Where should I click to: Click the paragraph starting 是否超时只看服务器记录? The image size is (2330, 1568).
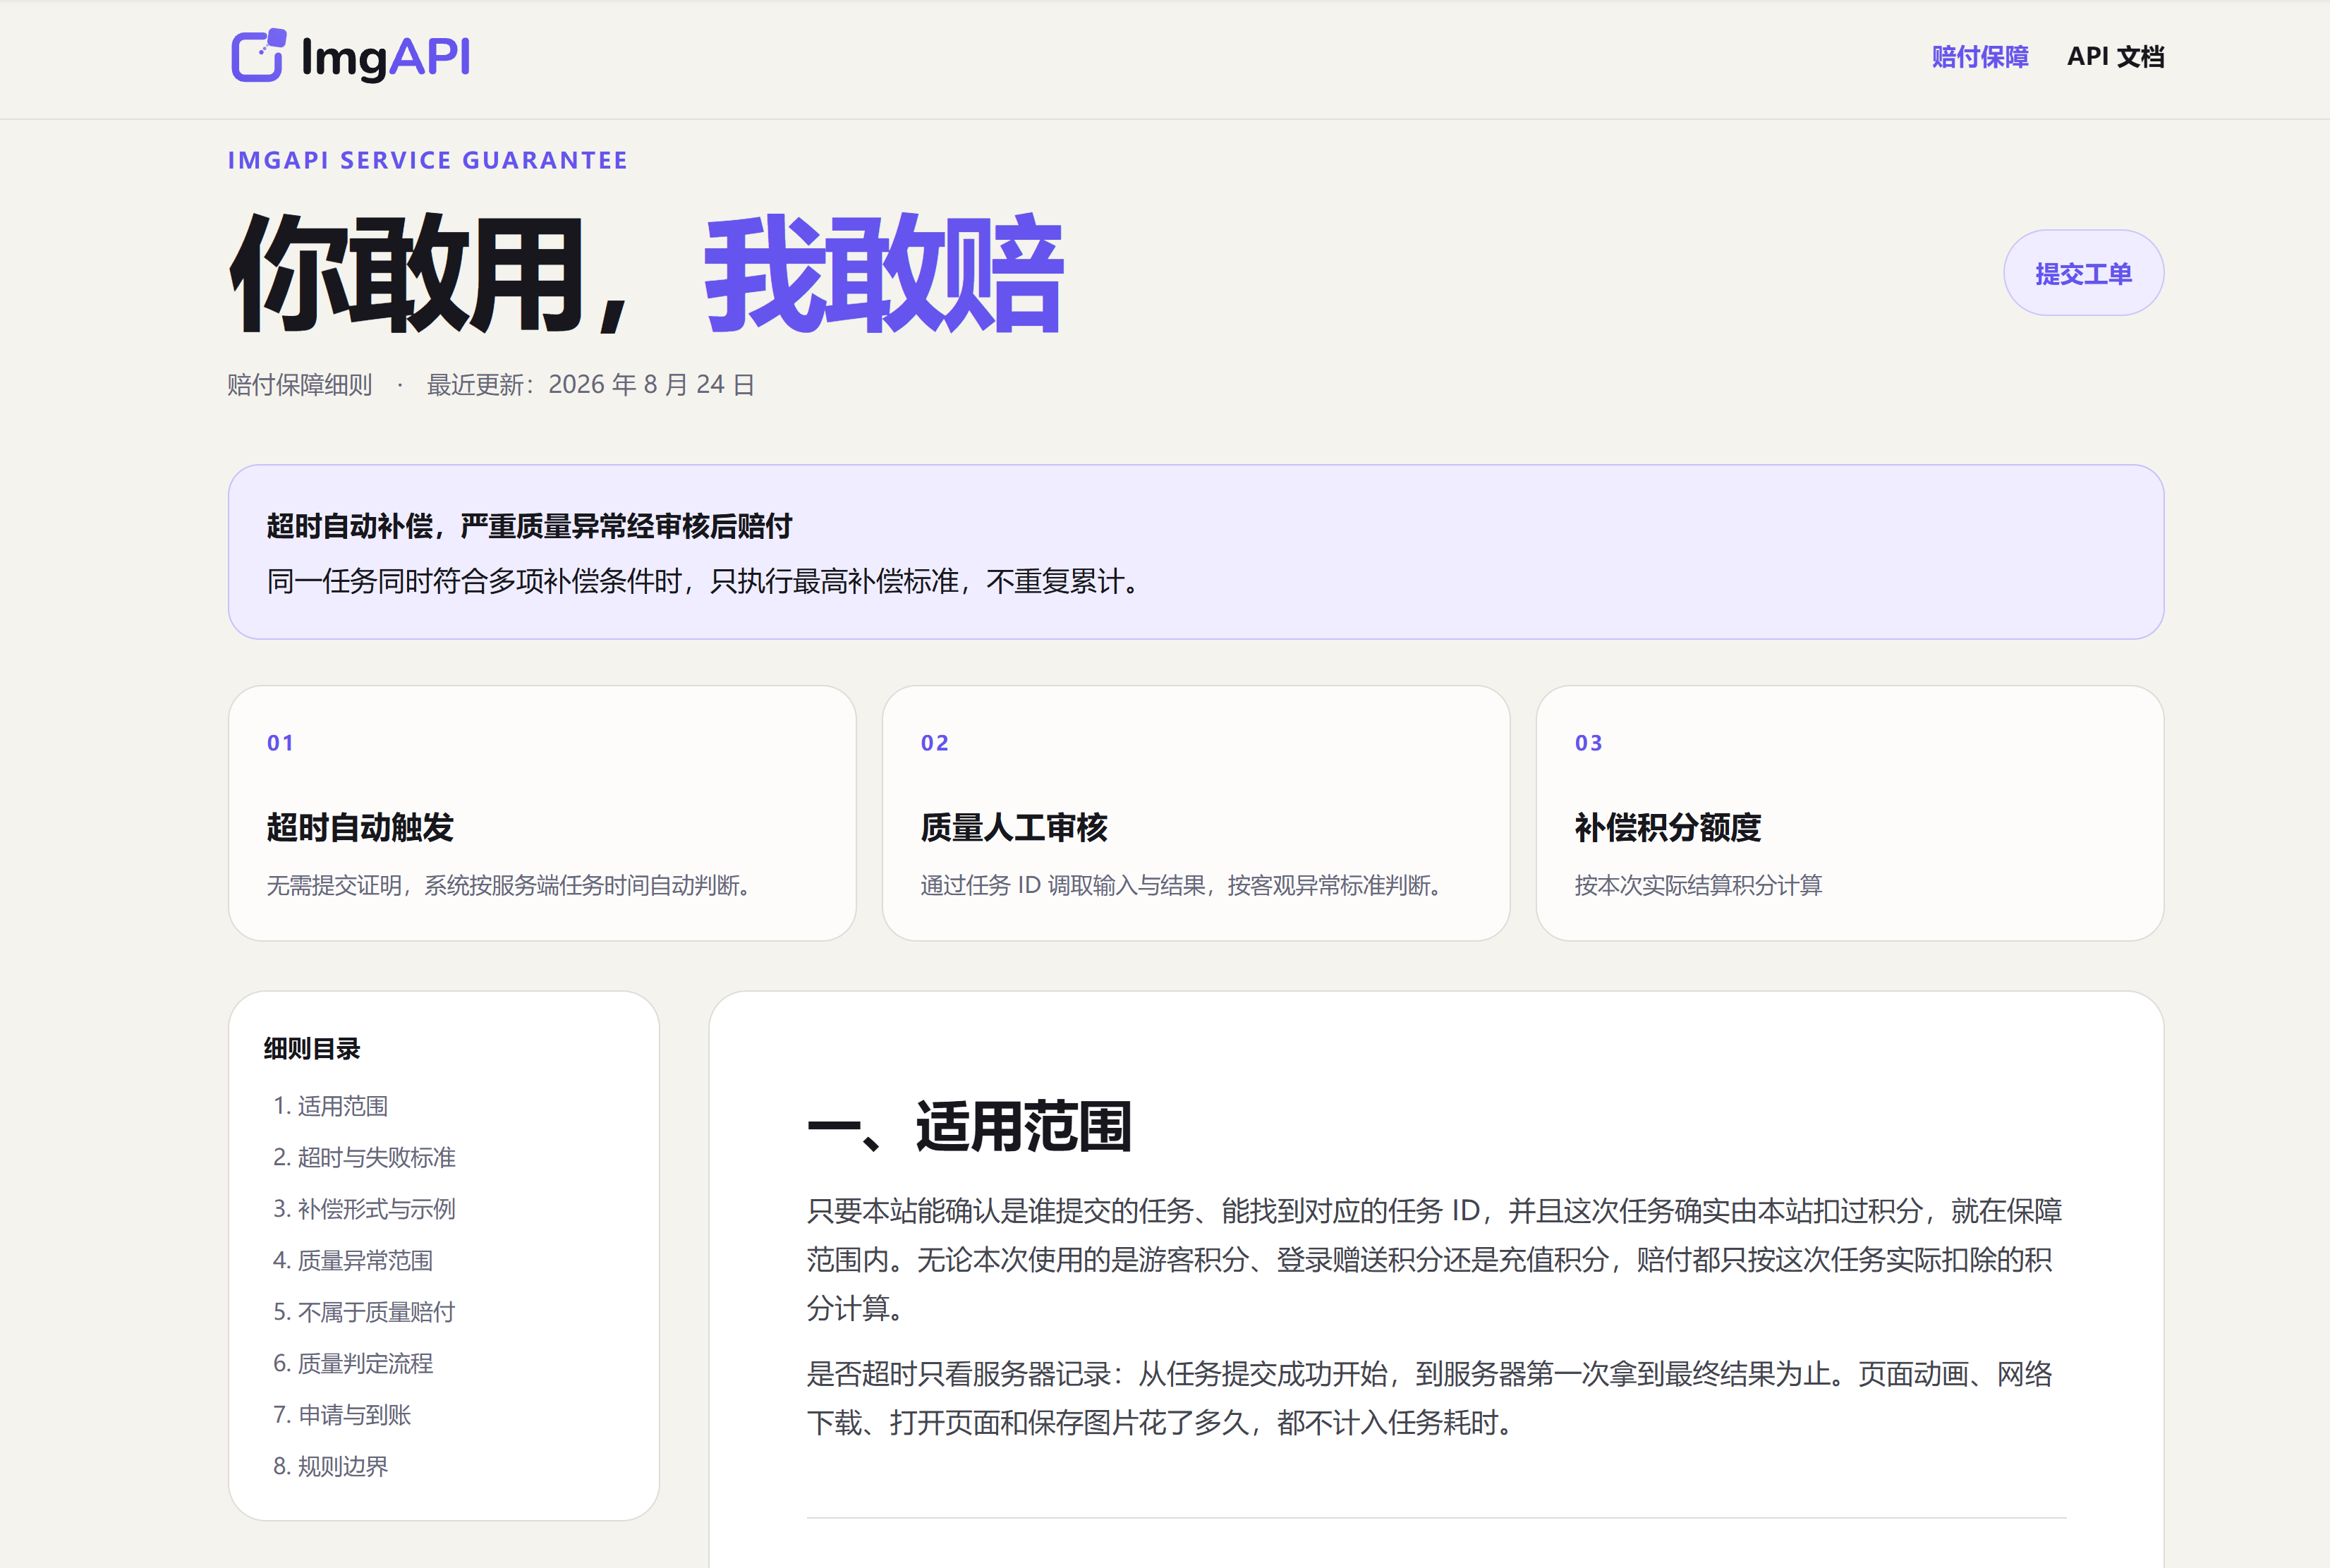click(1430, 1398)
